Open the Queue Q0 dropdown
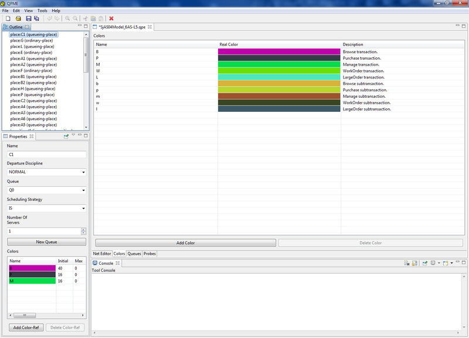This screenshot has width=469, height=338. click(x=46, y=190)
